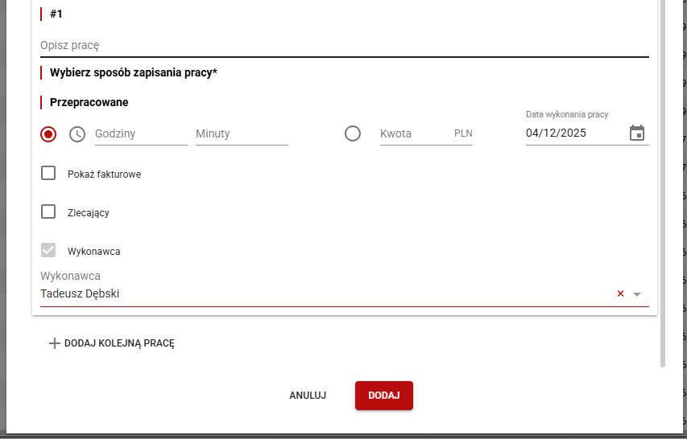Viewport: 687px width, 439px height.
Task: Tick the Zlecający checkbox
Action: click(x=48, y=211)
